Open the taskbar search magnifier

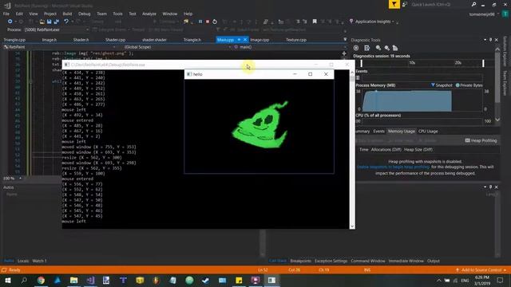24,280
